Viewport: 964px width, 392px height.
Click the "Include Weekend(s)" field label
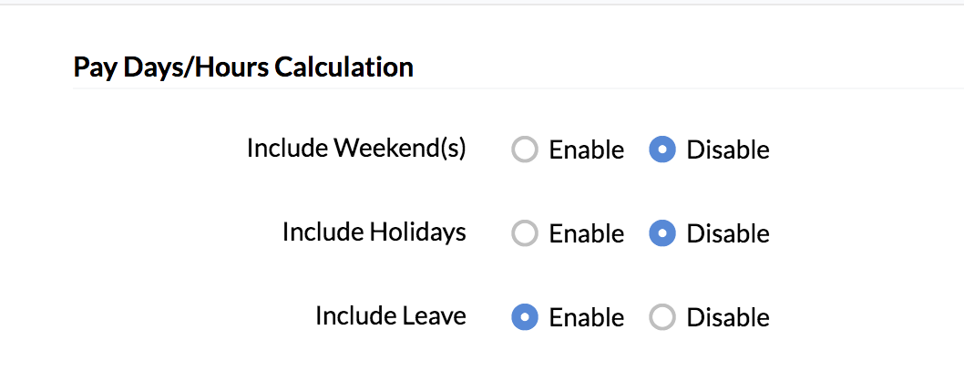[356, 148]
